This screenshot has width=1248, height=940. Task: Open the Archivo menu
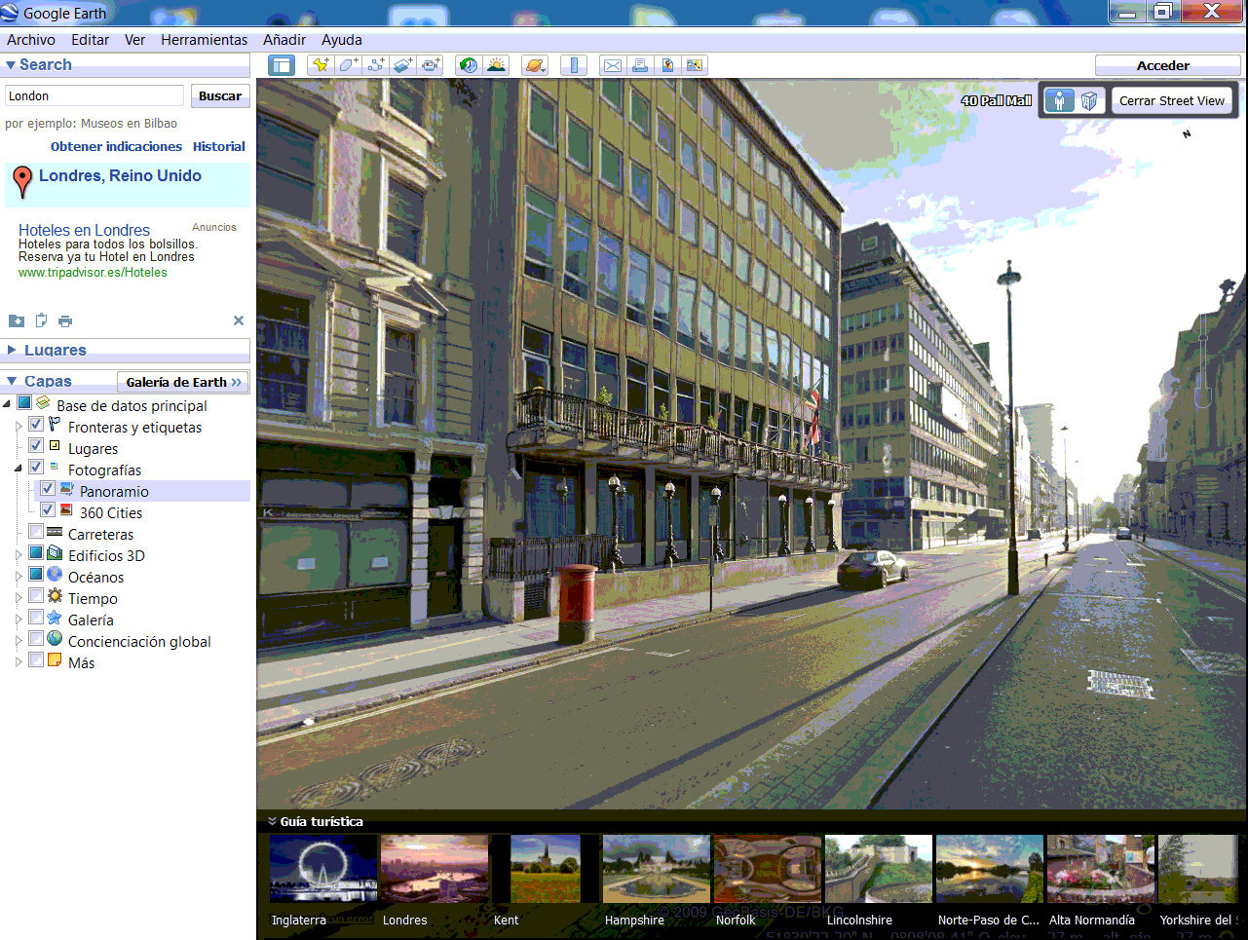(31, 40)
